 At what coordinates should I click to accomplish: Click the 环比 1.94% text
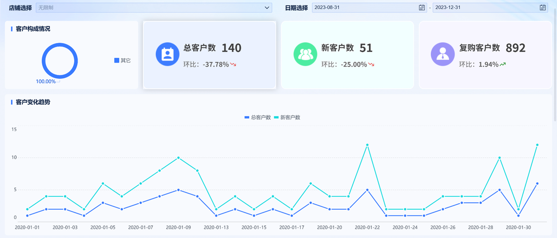click(479, 64)
